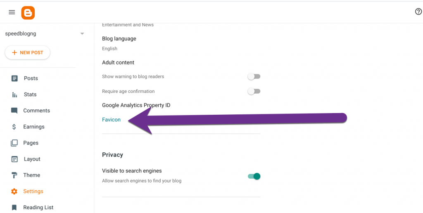Click the Comments speech bubble icon
Image resolution: width=423 pixels, height=213 pixels.
point(14,111)
